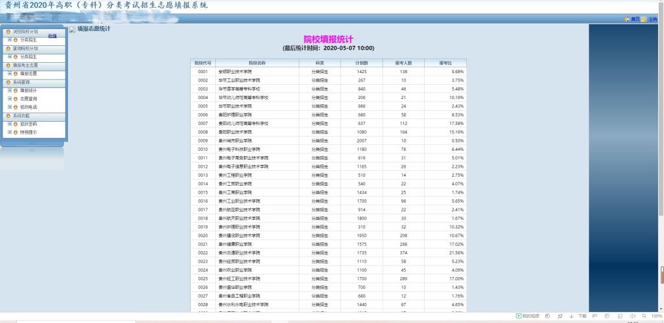Expand the 填报志愿 tree node
This screenshot has height=323, width=664.
coord(10,74)
